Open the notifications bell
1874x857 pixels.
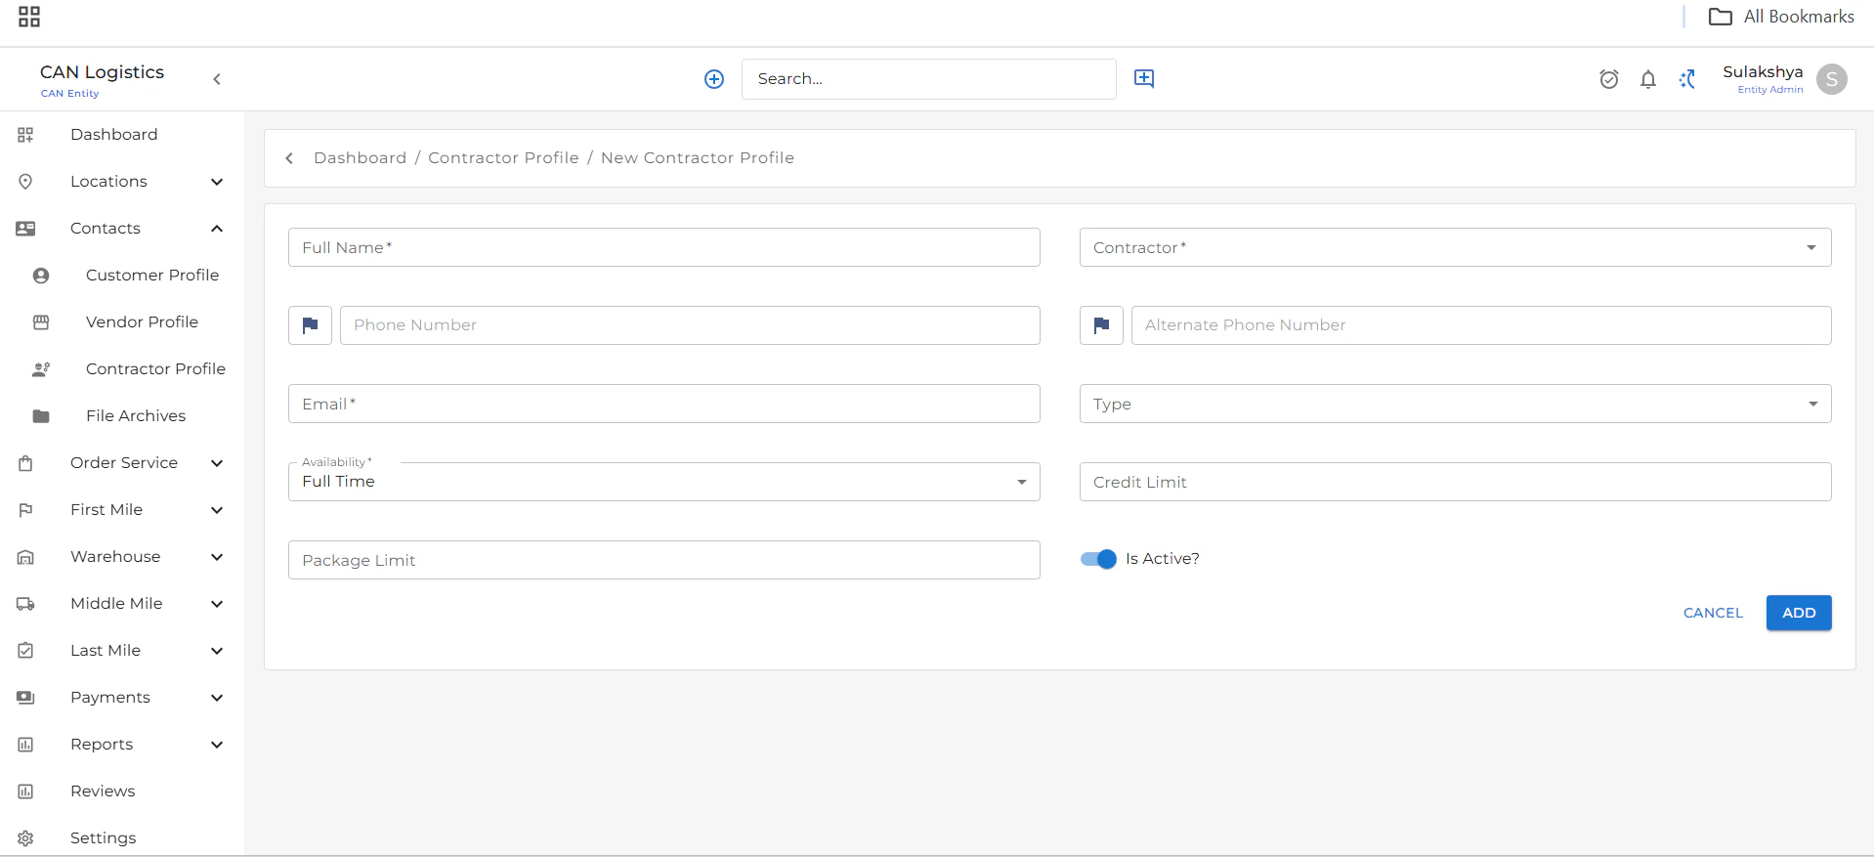coord(1648,79)
